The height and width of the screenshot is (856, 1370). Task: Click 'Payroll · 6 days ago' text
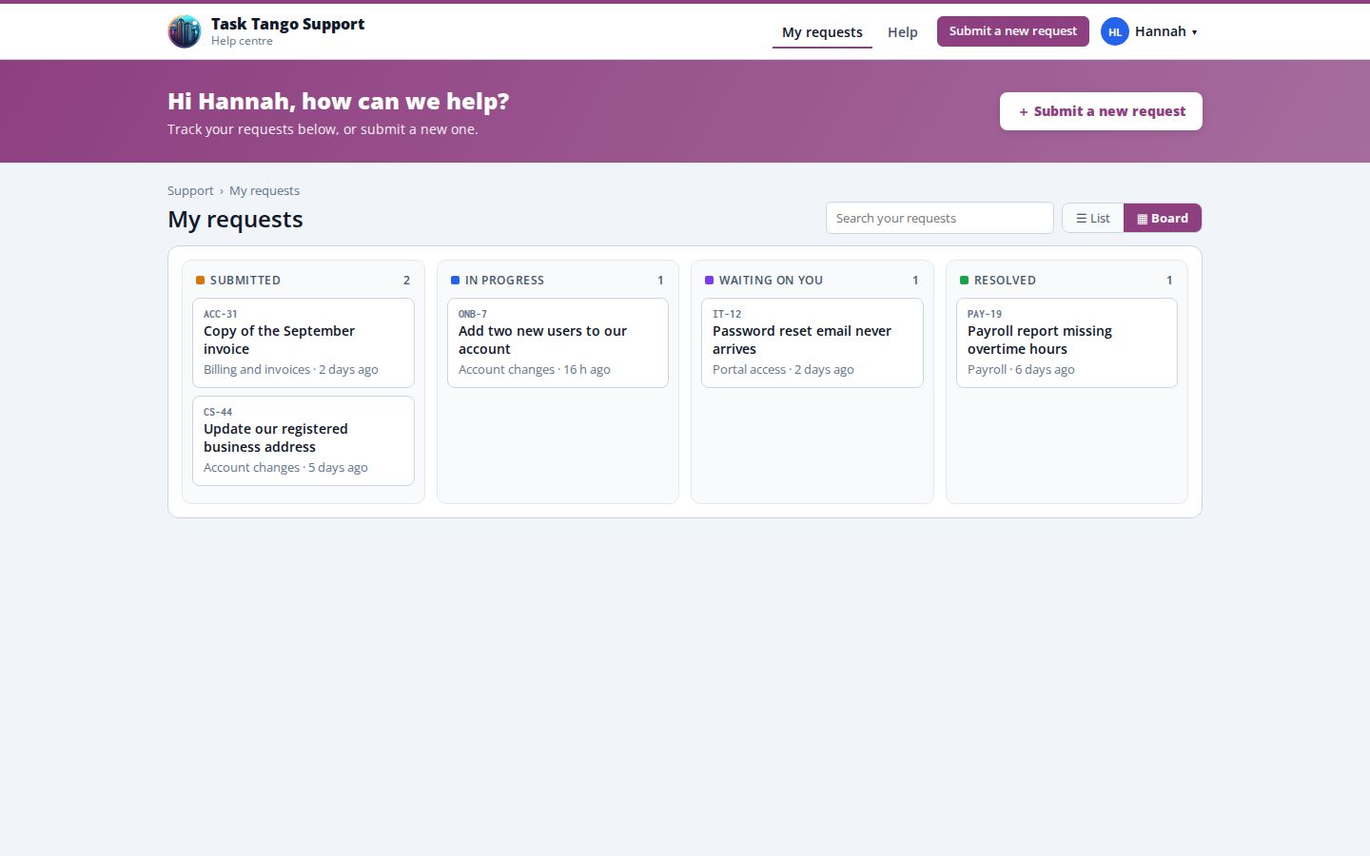pyautogui.click(x=1021, y=370)
